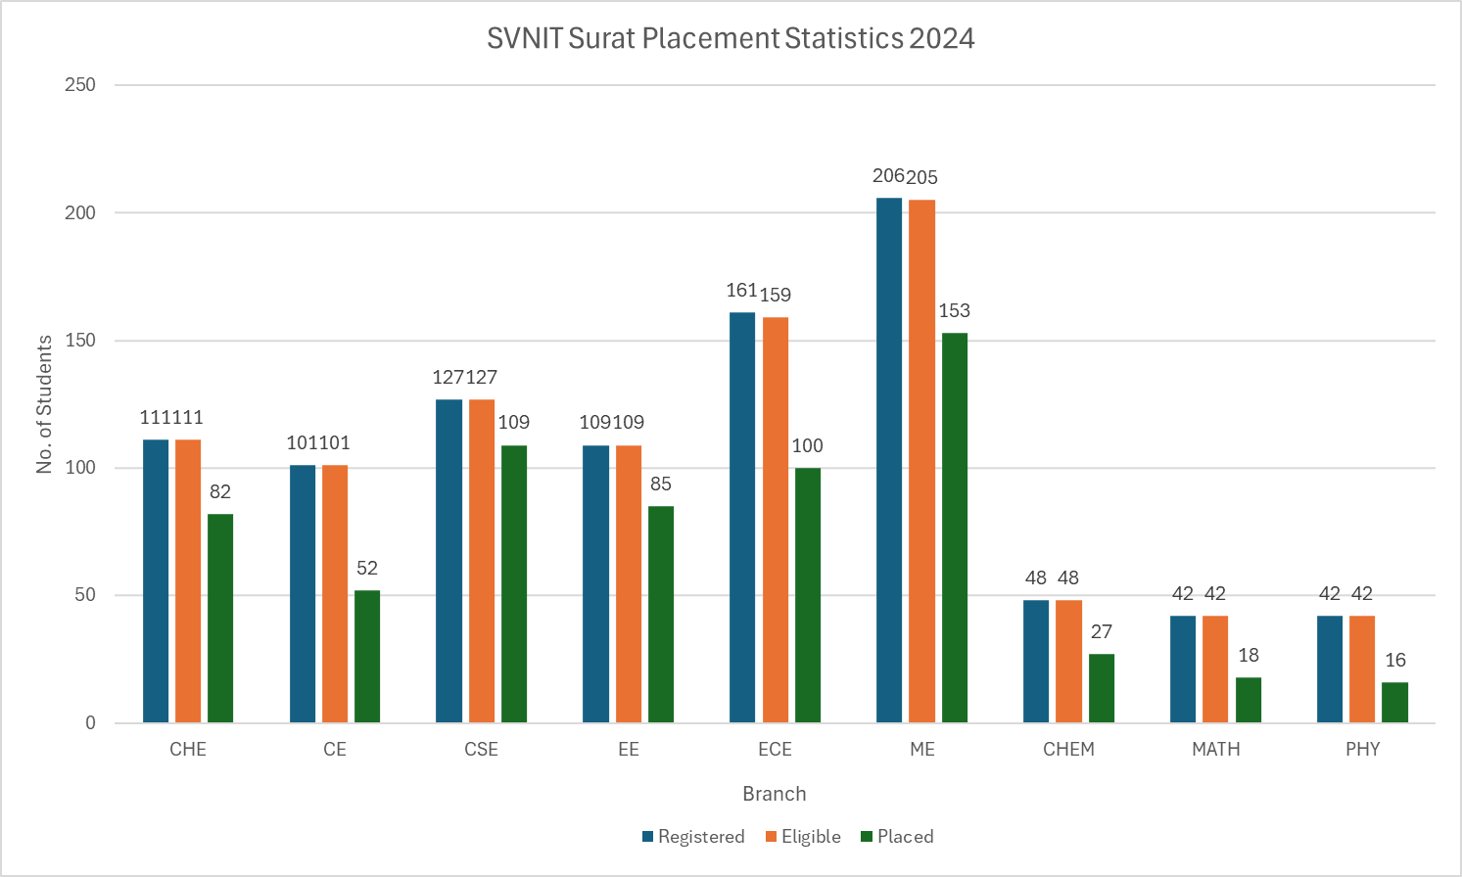This screenshot has height=877, width=1462.
Task: Select the CHEM blue Registered bar
Action: click(x=1036, y=662)
